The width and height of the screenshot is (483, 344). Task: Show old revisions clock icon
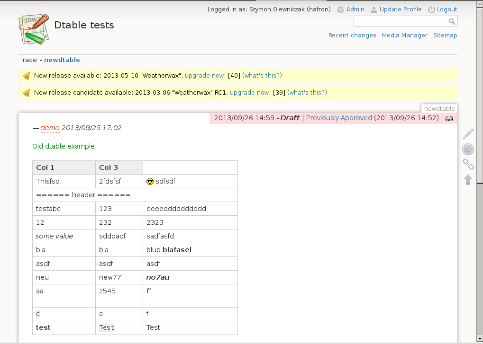pyautogui.click(x=468, y=149)
